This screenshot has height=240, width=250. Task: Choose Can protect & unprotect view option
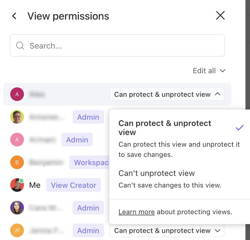(x=164, y=128)
